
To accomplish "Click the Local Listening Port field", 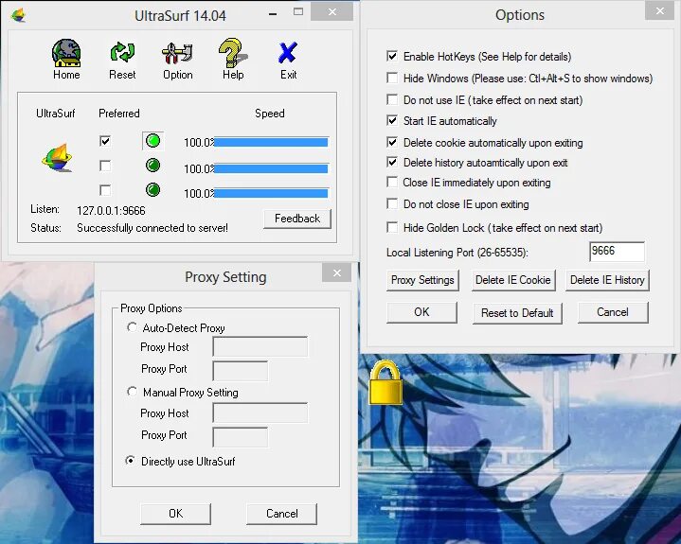I will pyautogui.click(x=617, y=252).
